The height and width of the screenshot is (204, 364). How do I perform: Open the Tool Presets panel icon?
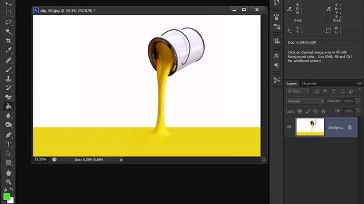point(276,80)
